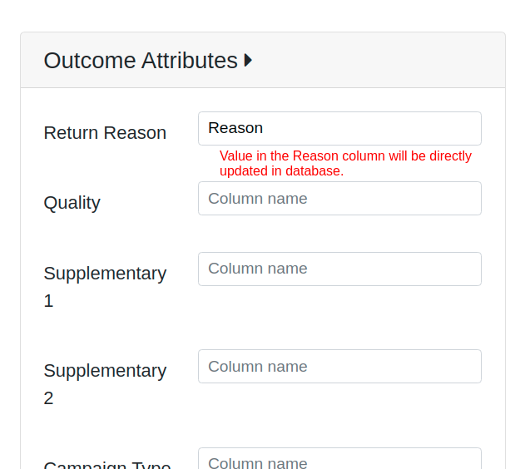This screenshot has height=469, width=515.
Task: Click the word 'Attributes' in the heading
Action: click(x=190, y=61)
